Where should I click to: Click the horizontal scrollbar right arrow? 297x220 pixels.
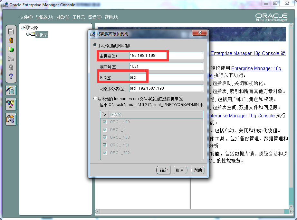tap(291, 212)
